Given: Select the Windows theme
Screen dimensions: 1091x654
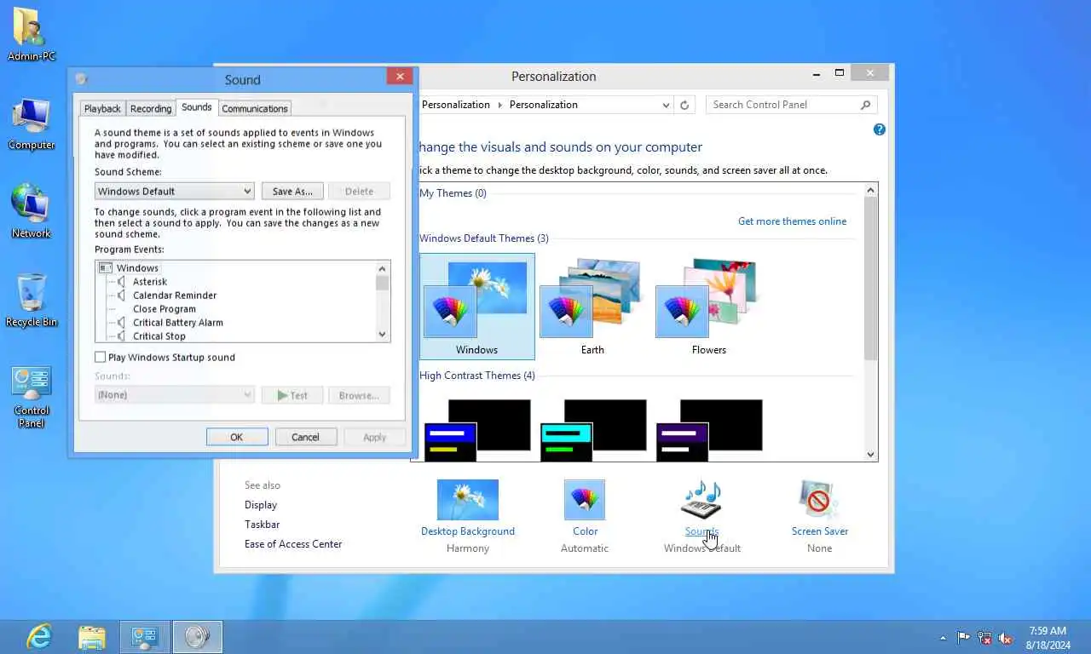Looking at the screenshot, I should pyautogui.click(x=476, y=307).
